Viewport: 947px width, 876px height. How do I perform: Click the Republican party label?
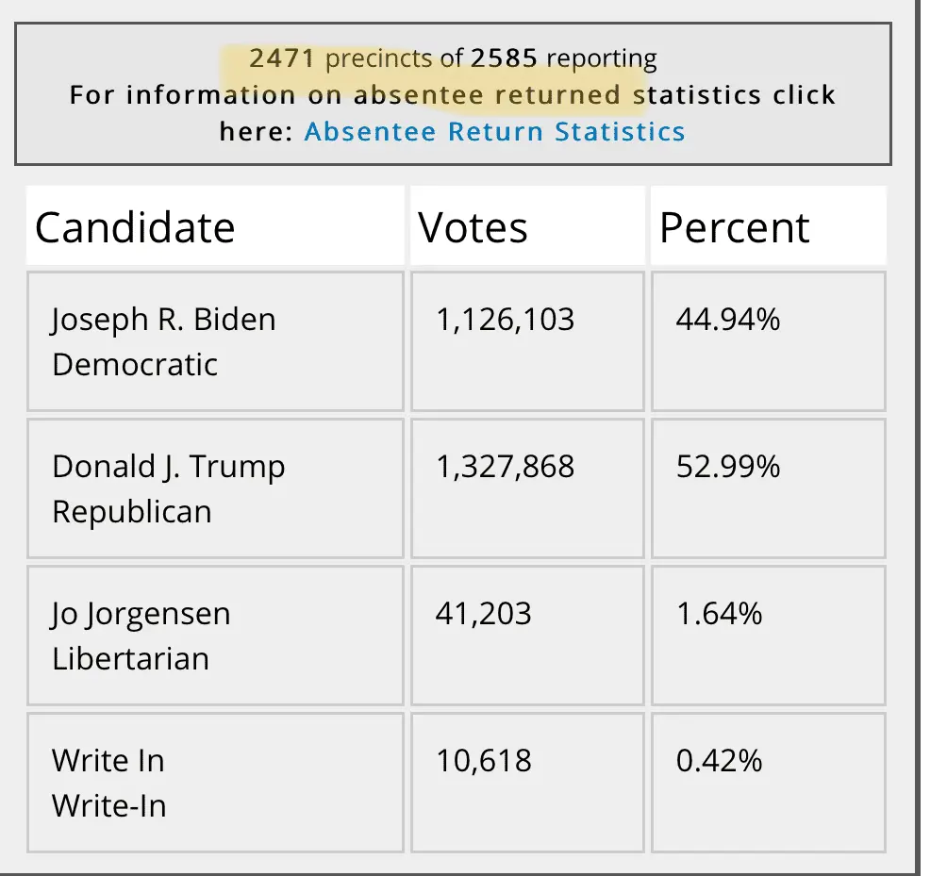[x=131, y=512]
